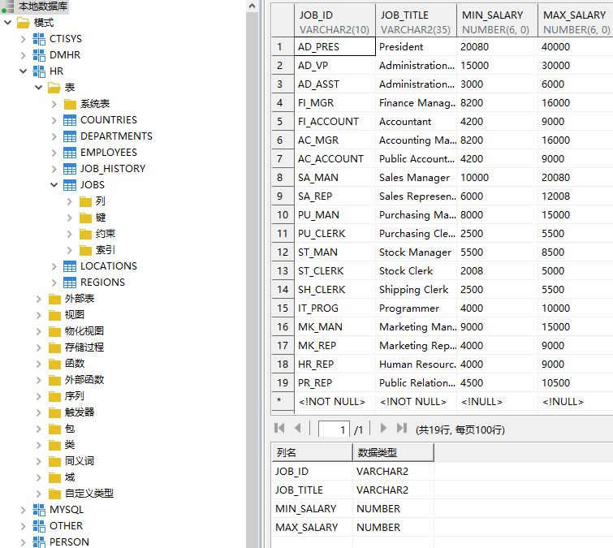Click the JOBS table icon

[70, 185]
